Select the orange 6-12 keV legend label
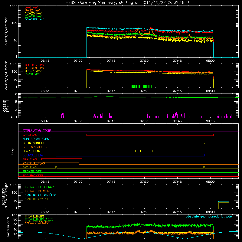 (32, 10)
